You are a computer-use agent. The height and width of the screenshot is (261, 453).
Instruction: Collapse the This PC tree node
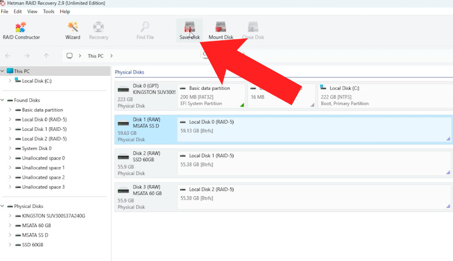pos(2,71)
